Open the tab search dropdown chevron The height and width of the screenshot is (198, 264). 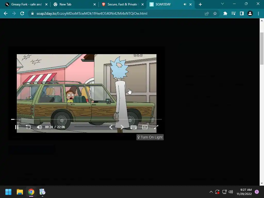click(222, 4)
